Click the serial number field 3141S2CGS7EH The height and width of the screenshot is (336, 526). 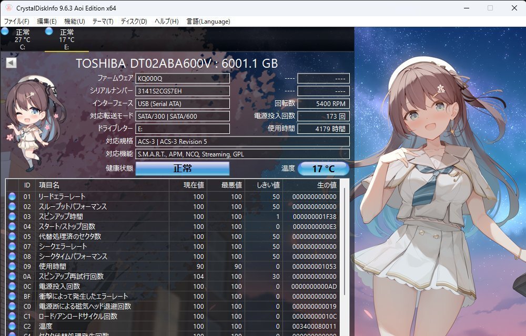(x=182, y=91)
